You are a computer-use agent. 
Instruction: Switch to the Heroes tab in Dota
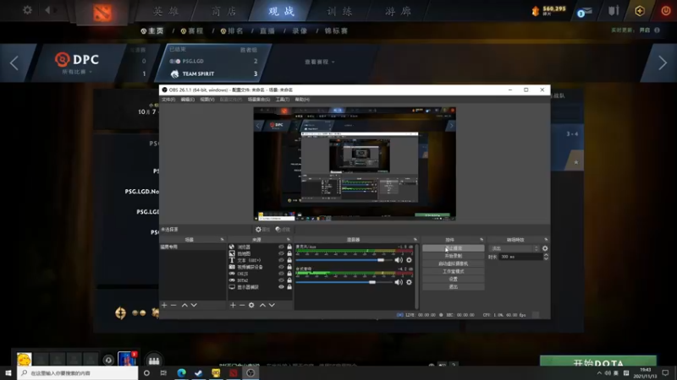click(166, 11)
